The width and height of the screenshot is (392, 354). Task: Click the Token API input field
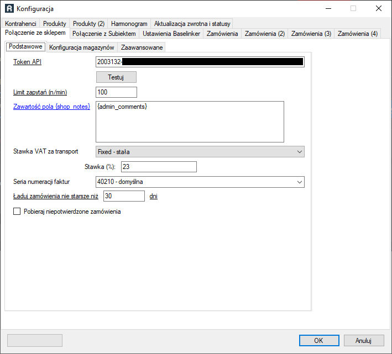point(200,62)
